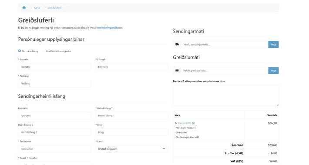Click the Sendingarheimilisfang section heading

[42, 96]
